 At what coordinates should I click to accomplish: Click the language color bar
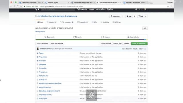91,40
